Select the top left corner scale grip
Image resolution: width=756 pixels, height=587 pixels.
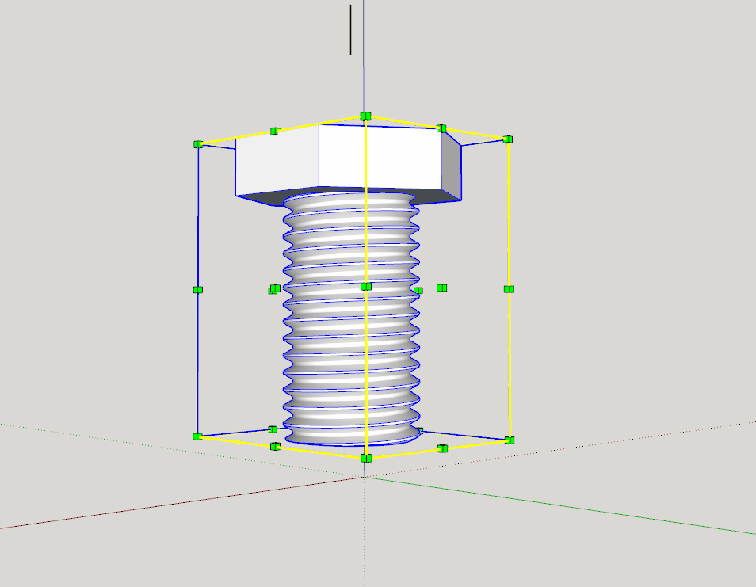click(197, 144)
